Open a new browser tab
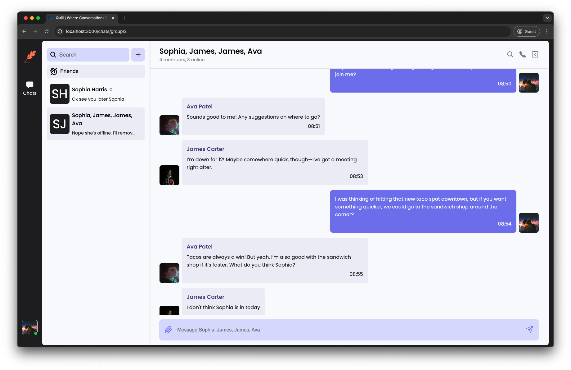The image size is (571, 370). (124, 18)
